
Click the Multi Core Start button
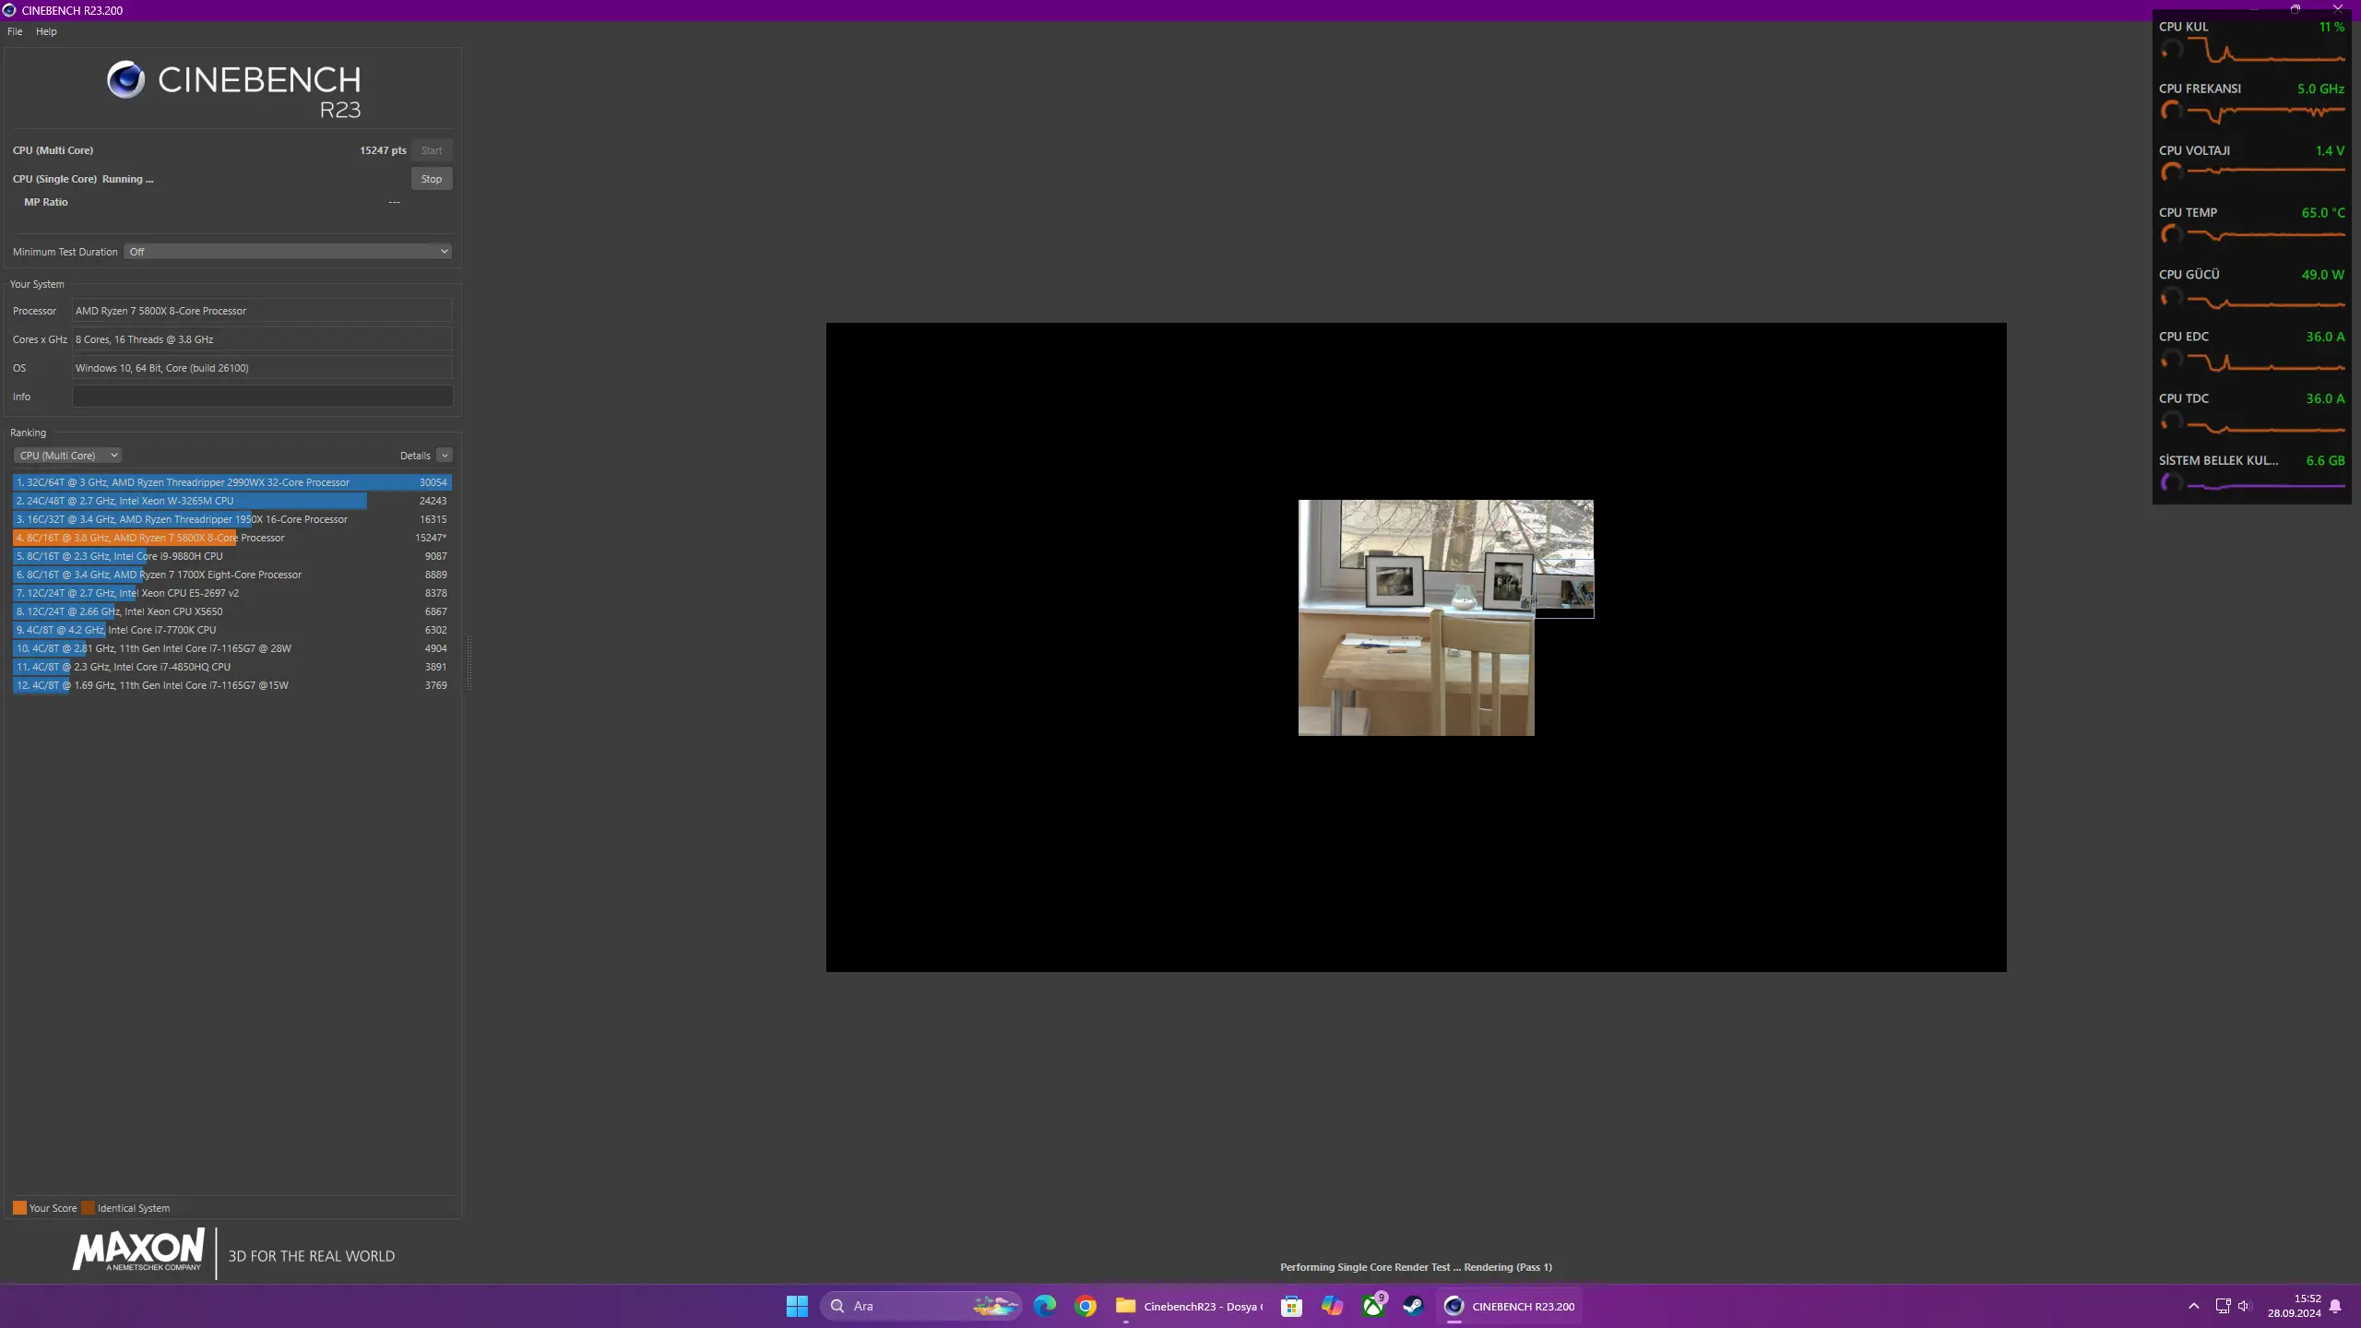pyautogui.click(x=432, y=150)
